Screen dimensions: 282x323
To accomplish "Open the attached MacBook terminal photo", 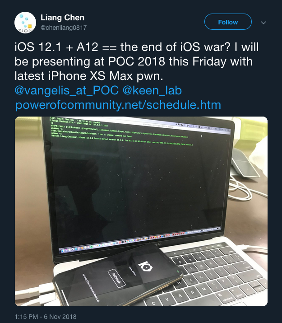I will [141, 211].
